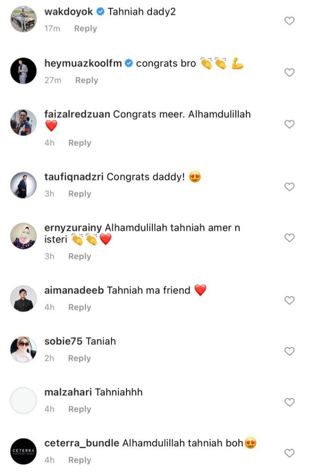Reply to wakdoyok's comment
The height and width of the screenshot is (474, 313).
point(86,28)
